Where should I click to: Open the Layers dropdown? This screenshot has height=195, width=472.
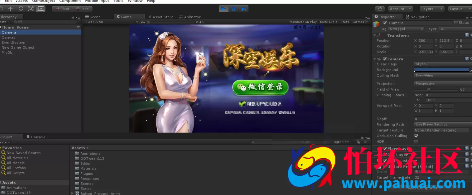click(432, 9)
